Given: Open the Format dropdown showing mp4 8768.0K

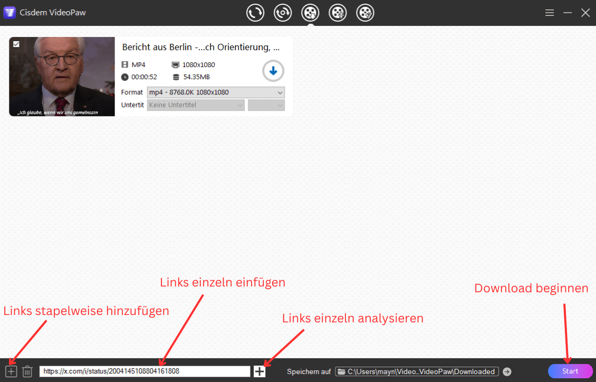Looking at the screenshot, I should point(216,92).
